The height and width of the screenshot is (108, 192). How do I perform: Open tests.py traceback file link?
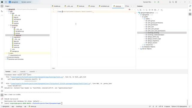coord(37,77)
